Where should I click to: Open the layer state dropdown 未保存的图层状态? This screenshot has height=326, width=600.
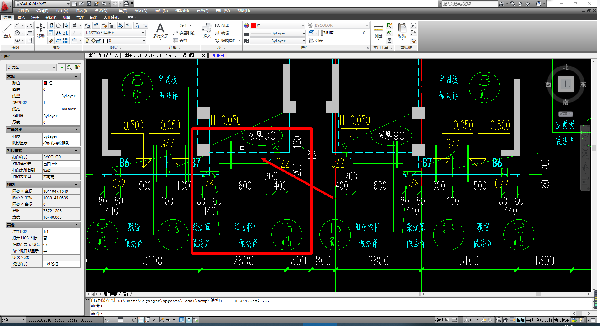(x=114, y=33)
